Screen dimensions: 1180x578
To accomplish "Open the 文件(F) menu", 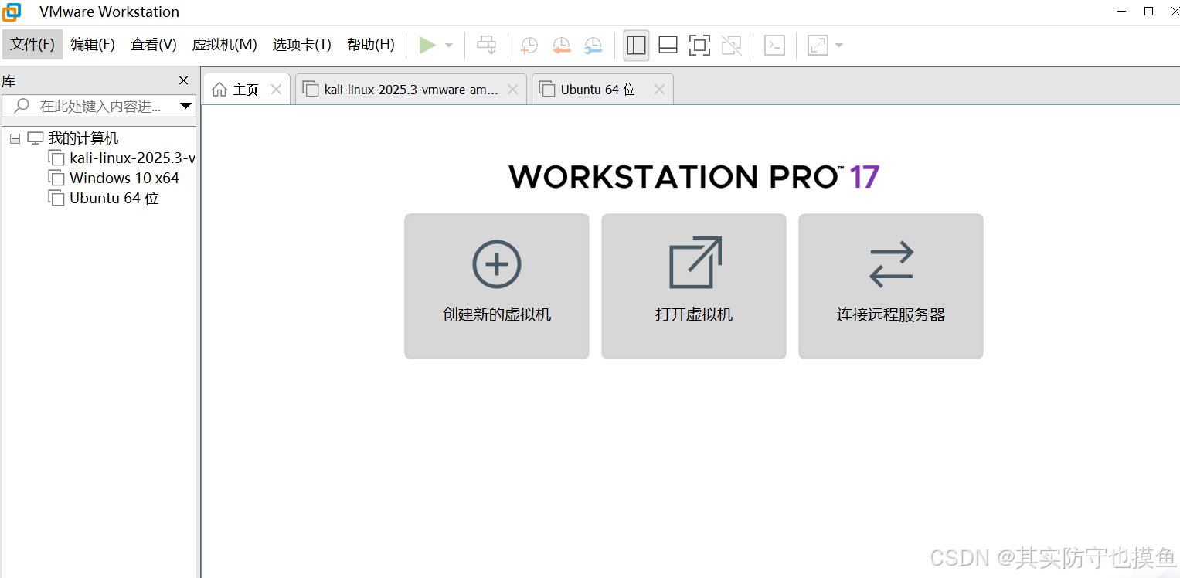I will click(32, 45).
